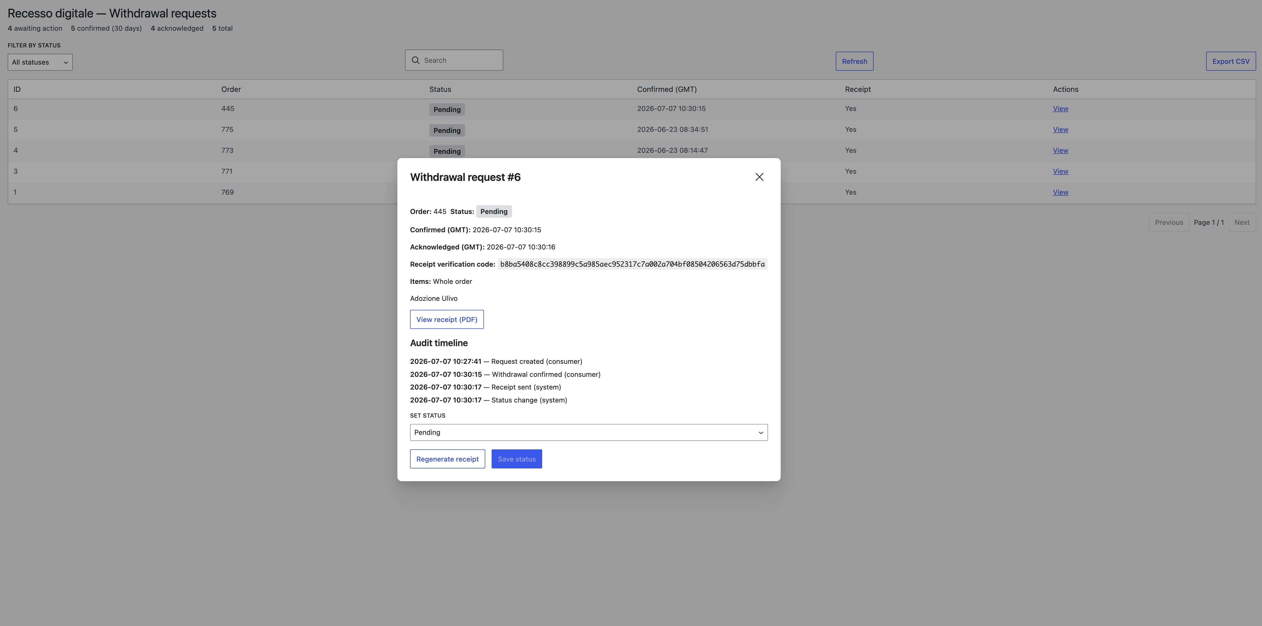
Task: Click Save status button
Action: 517,459
